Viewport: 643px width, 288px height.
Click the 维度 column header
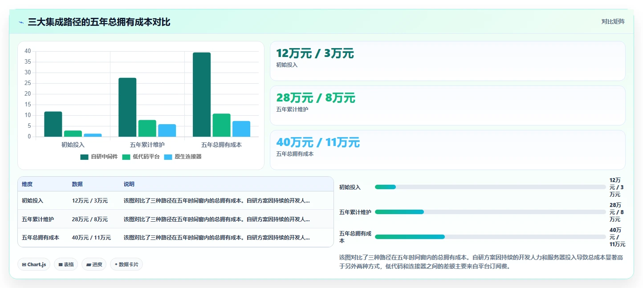click(x=27, y=184)
